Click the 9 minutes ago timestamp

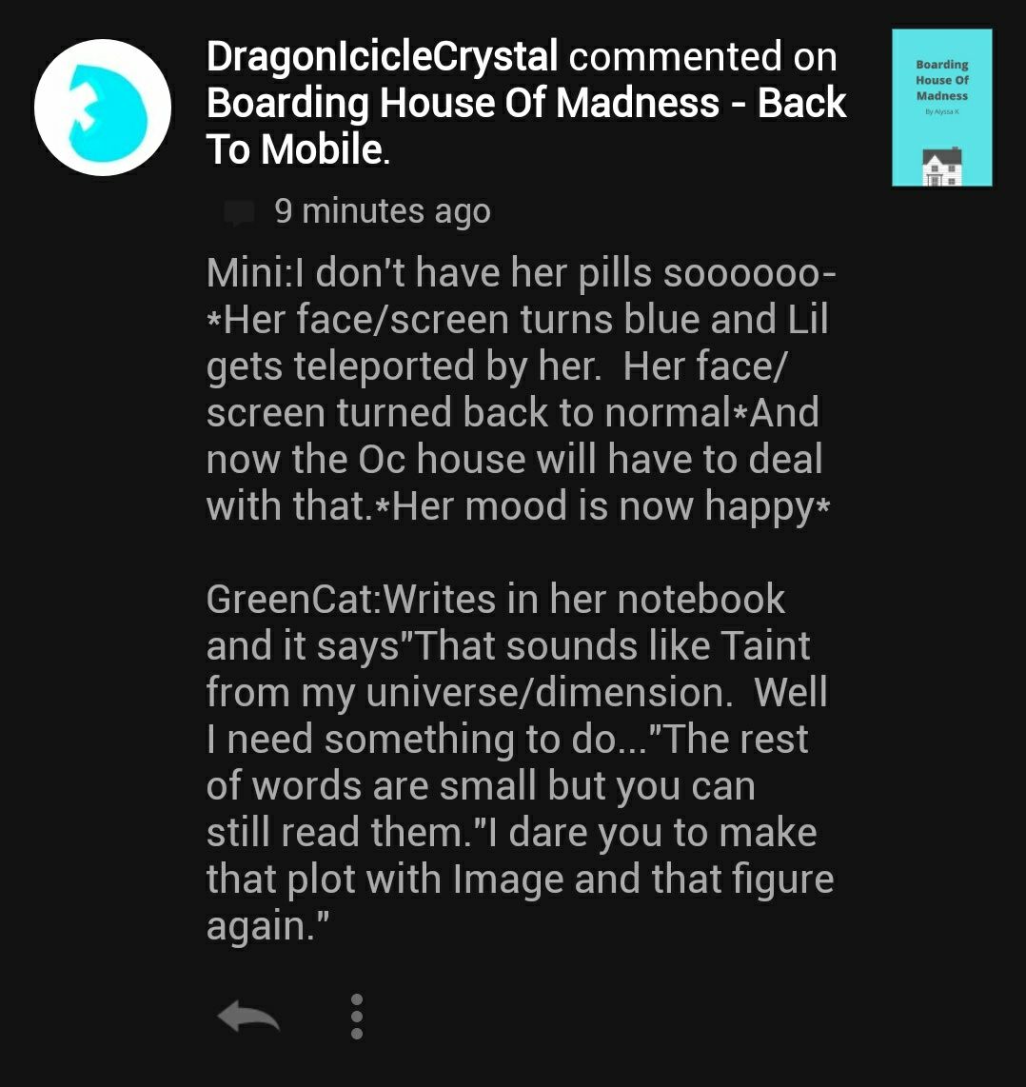click(383, 211)
